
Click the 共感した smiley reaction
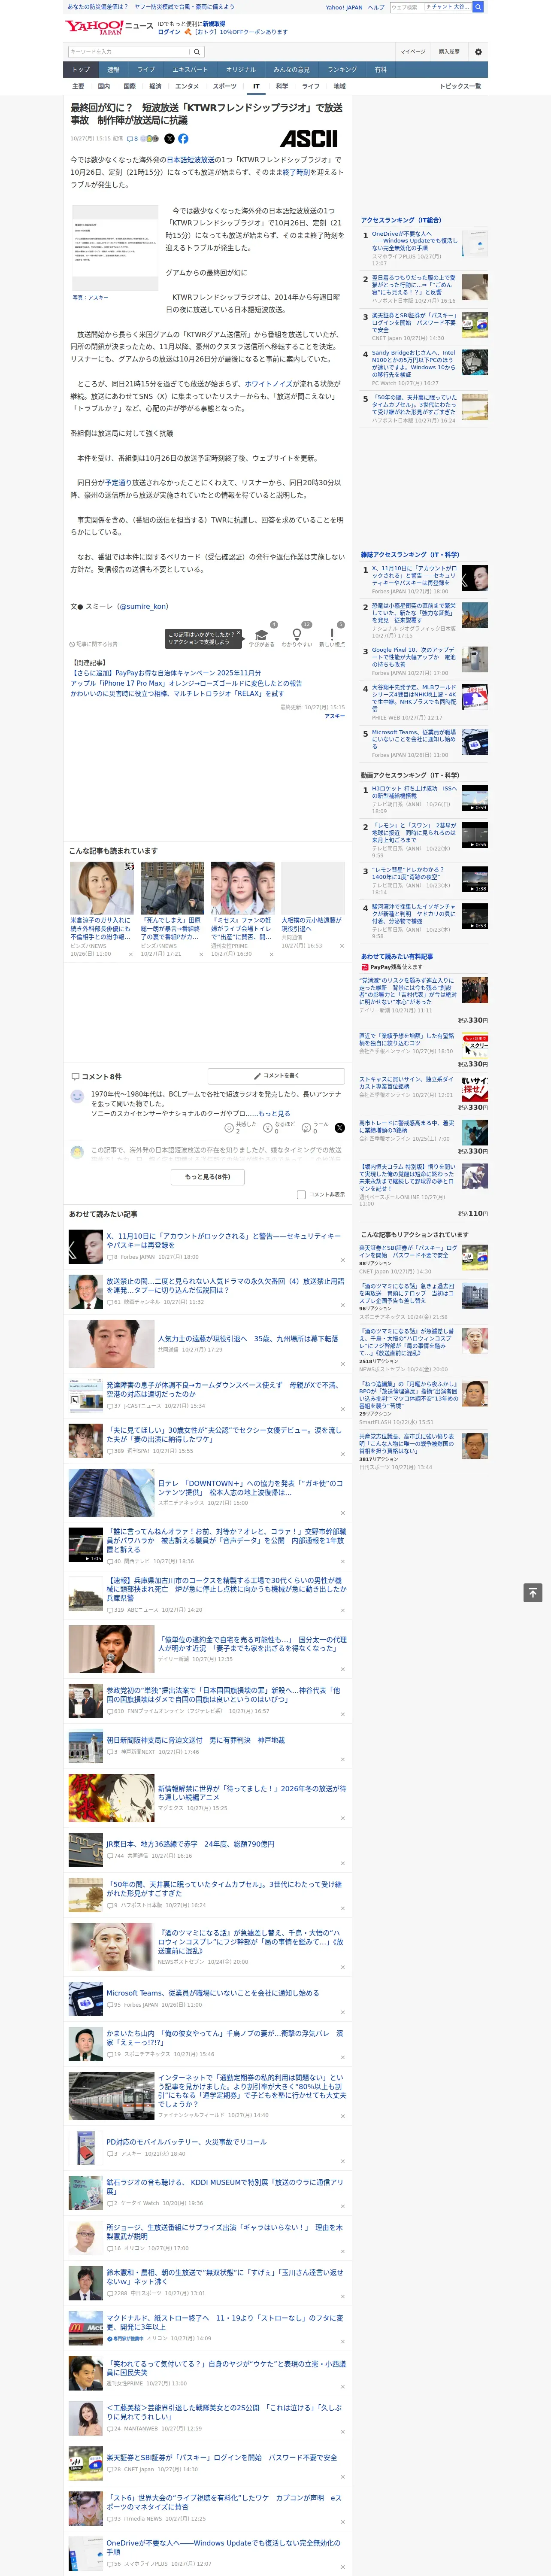(229, 1127)
